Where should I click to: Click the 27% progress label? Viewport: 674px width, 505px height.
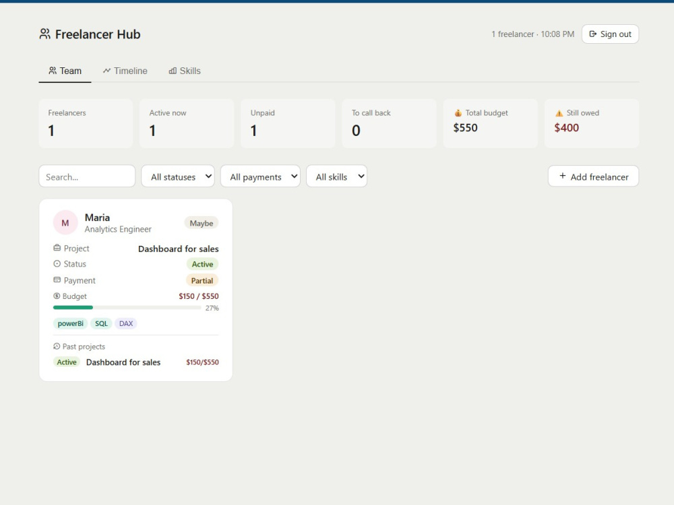pyautogui.click(x=212, y=308)
